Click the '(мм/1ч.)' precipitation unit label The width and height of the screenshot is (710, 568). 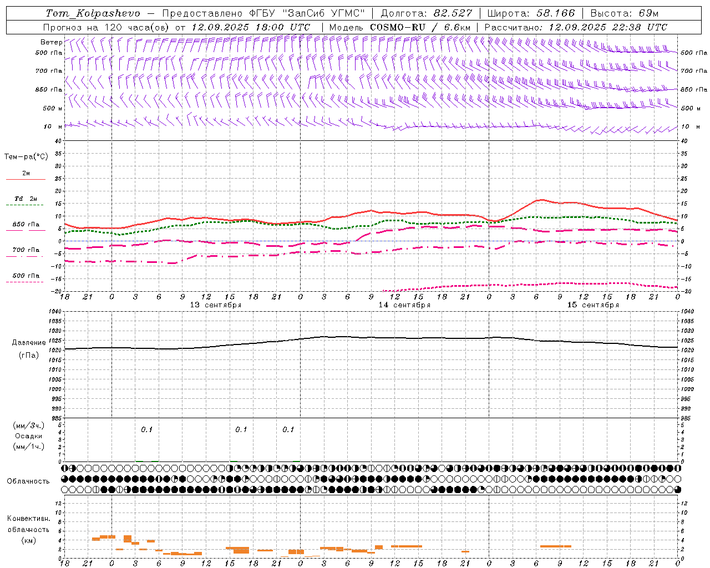(x=29, y=447)
